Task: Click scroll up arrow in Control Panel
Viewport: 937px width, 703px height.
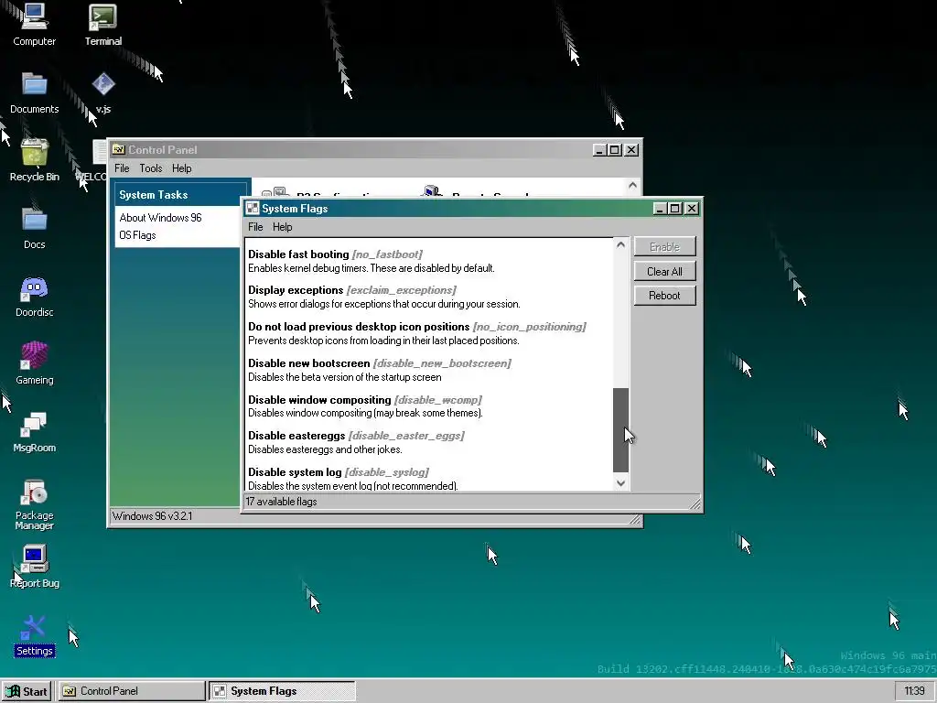Action: click(632, 186)
